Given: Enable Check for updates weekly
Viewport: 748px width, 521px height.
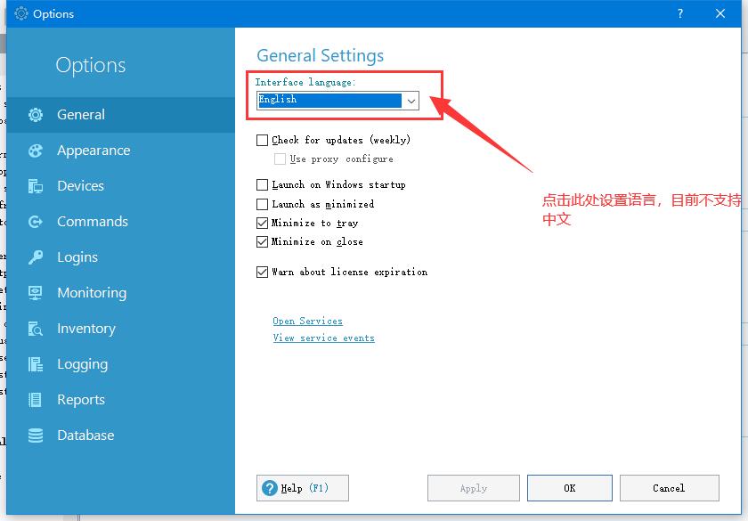Looking at the screenshot, I should coord(262,139).
